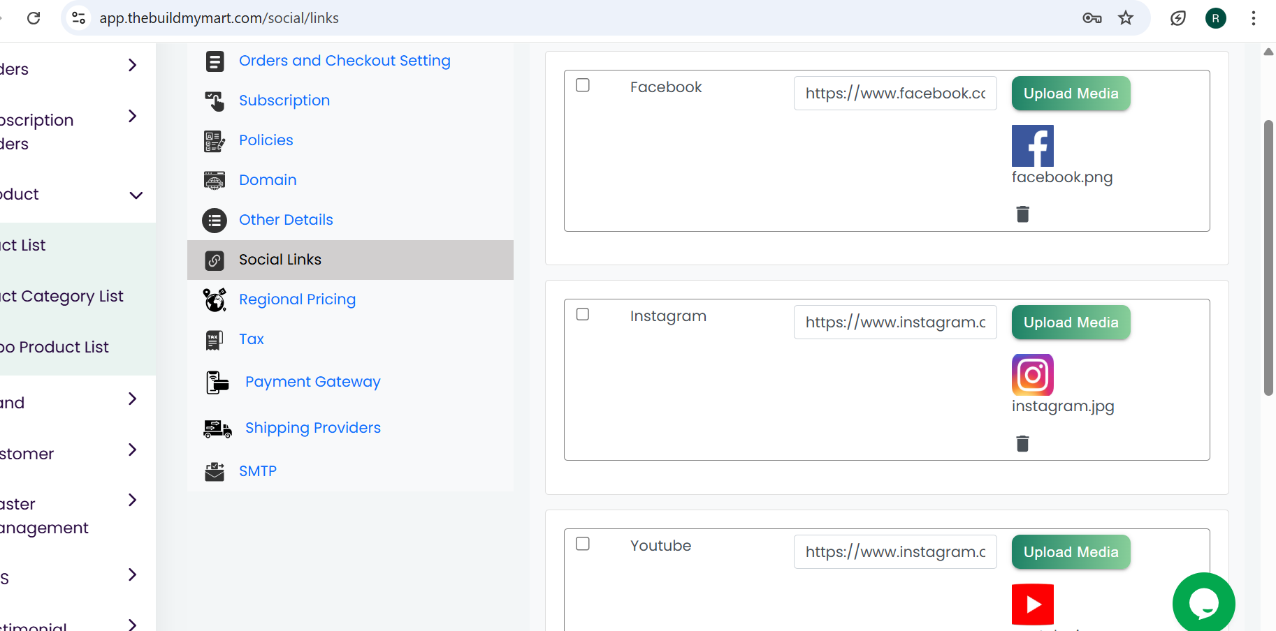Expand the sidebar chevron below Master Management
The height and width of the screenshot is (631, 1276).
coord(133,574)
